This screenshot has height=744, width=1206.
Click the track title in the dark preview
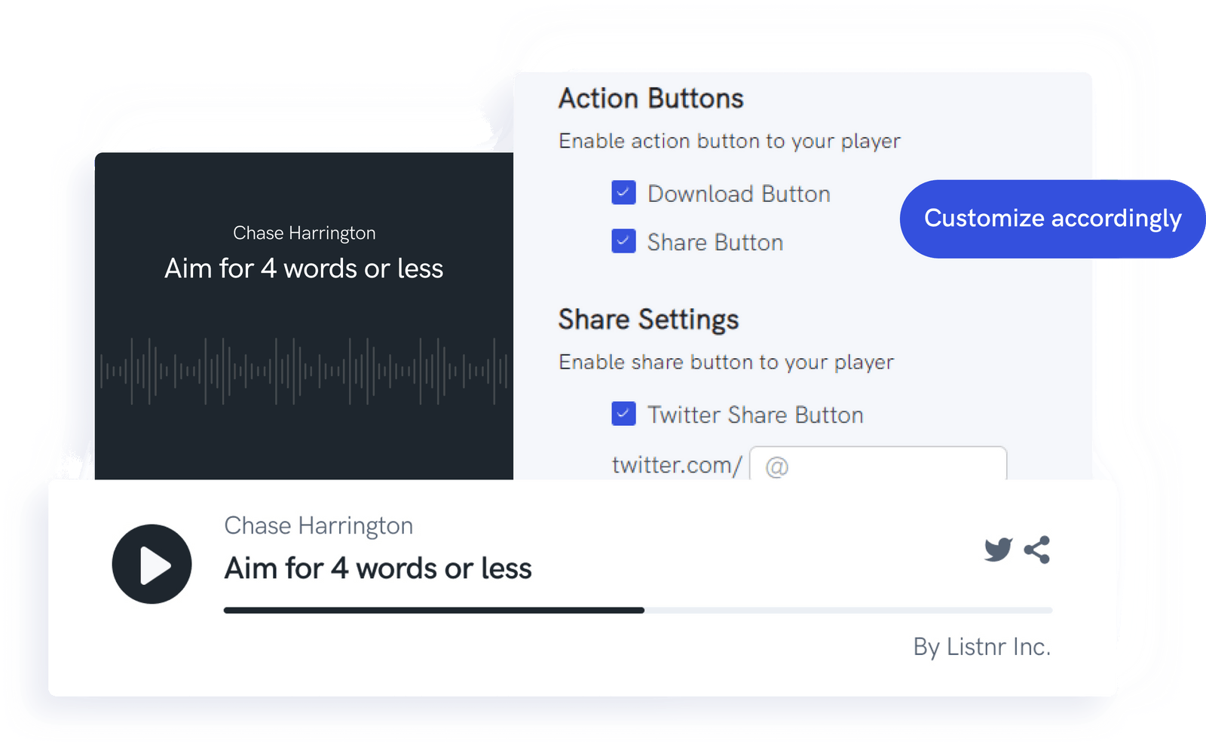click(x=304, y=268)
